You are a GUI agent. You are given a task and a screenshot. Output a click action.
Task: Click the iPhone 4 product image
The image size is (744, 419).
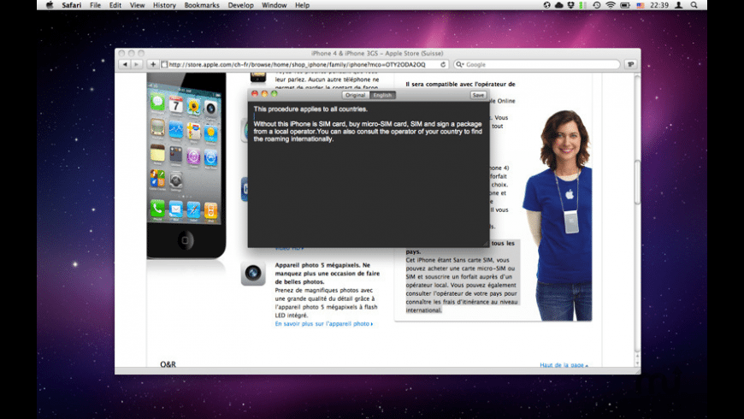(x=186, y=166)
